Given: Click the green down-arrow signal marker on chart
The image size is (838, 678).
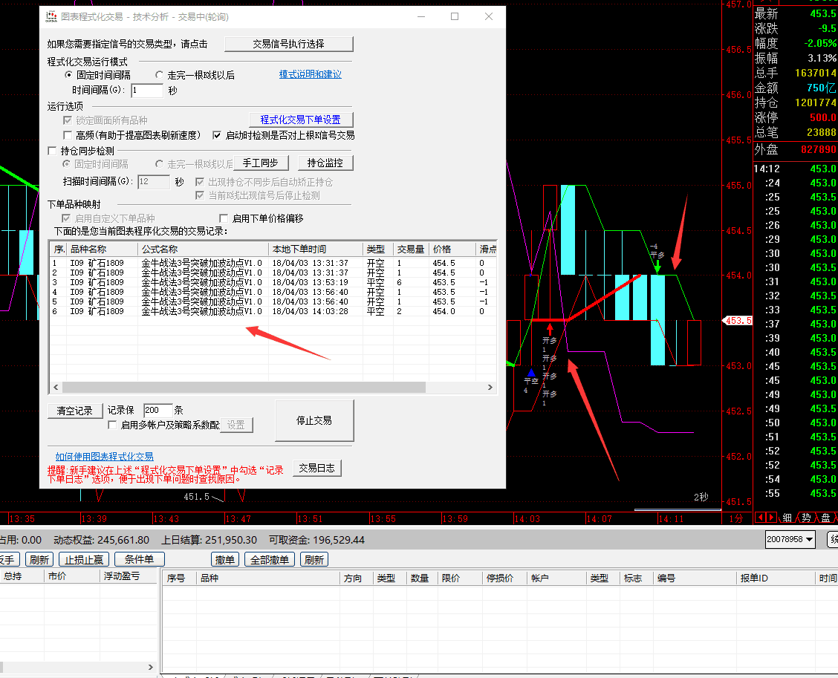Looking at the screenshot, I should tap(657, 266).
